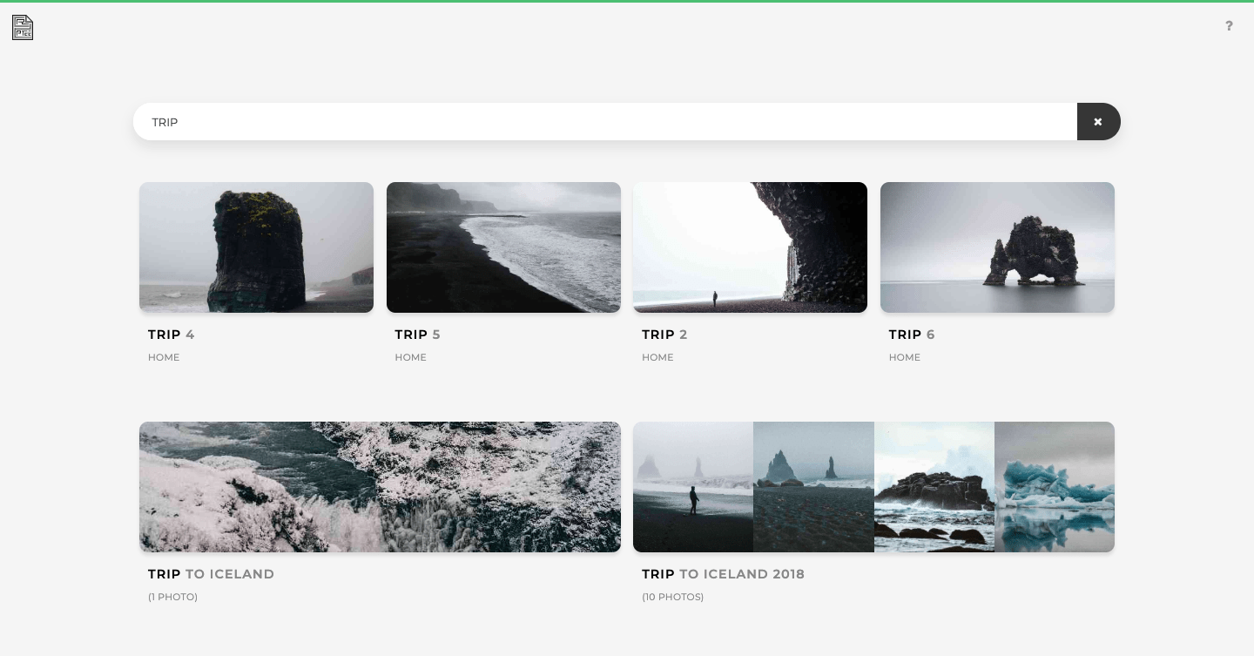Click HOME label under Trip 6
Viewport: 1254px width, 656px height.
905,357
